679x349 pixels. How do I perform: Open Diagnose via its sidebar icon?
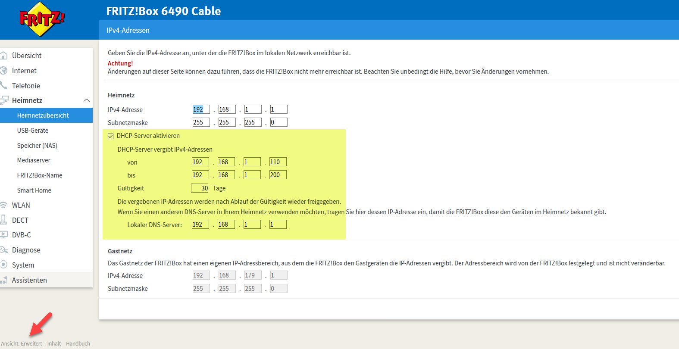4,250
